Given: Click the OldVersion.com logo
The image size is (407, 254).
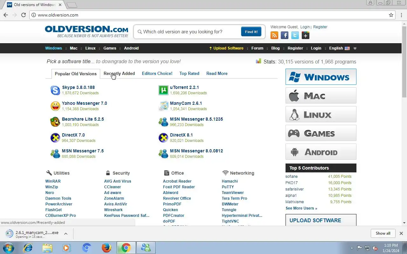Looking at the screenshot, I should click(86, 31).
